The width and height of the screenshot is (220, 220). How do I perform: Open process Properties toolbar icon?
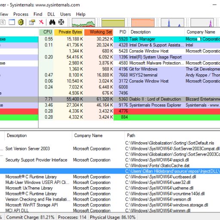click(x=32, y=22)
